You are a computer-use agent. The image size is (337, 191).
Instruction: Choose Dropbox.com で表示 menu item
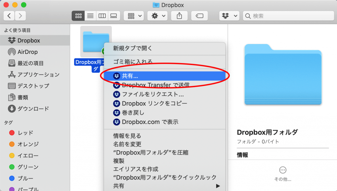pos(165,122)
